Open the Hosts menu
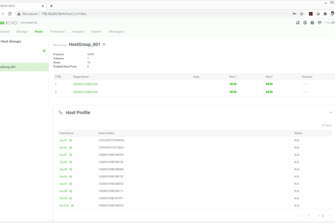This screenshot has height=223, width=335. (x=39, y=31)
